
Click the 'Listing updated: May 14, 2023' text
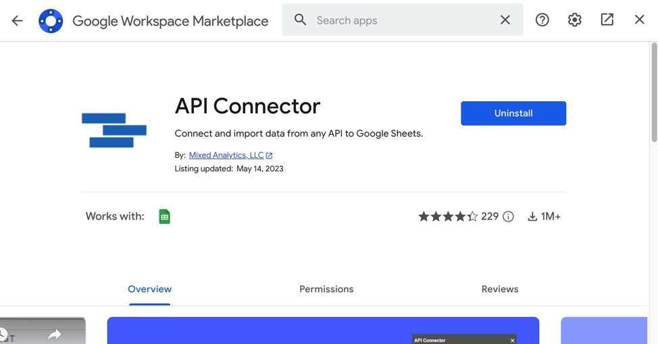pyautogui.click(x=229, y=169)
